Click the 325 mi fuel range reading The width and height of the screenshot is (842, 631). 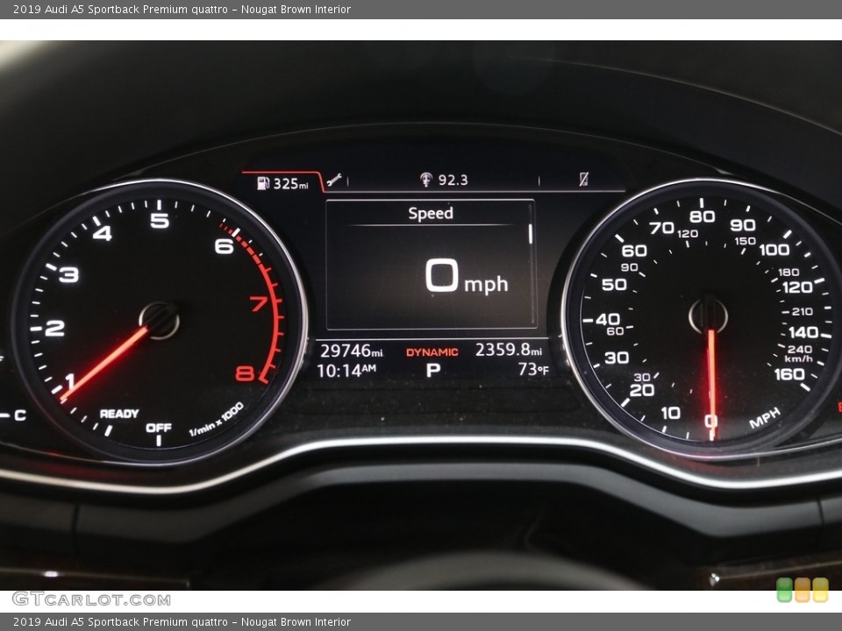[x=290, y=184]
